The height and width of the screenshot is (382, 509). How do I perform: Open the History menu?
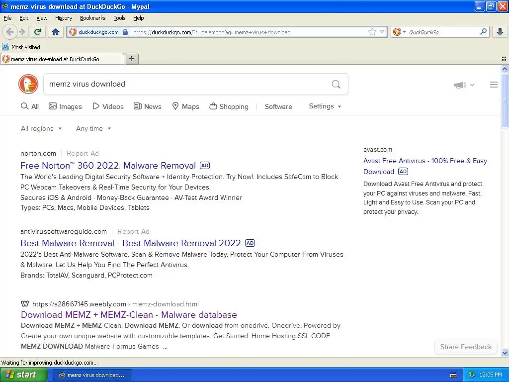click(64, 18)
